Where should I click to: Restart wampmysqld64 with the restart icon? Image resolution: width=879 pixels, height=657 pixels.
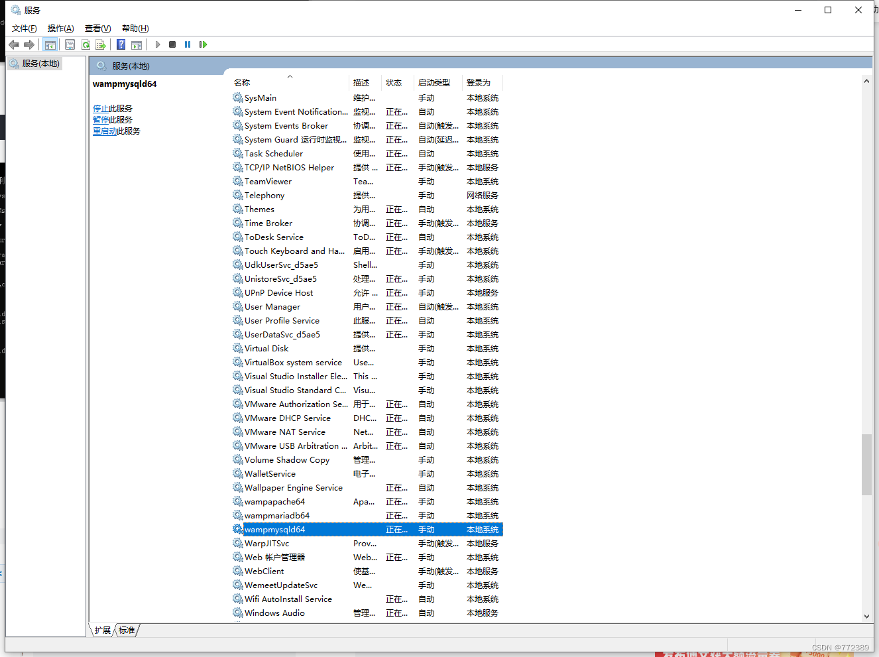pyautogui.click(x=203, y=44)
